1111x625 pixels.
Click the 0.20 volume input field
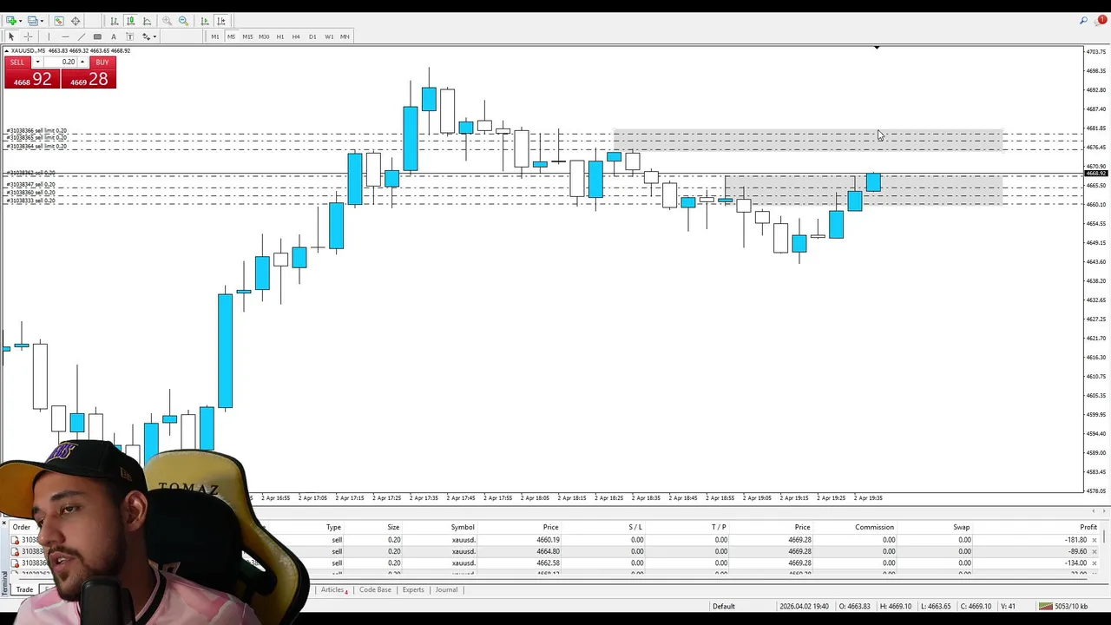[x=60, y=62]
